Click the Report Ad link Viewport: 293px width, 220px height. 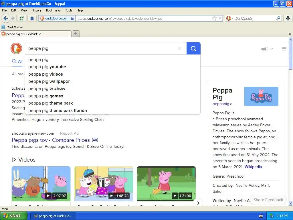tap(69, 133)
